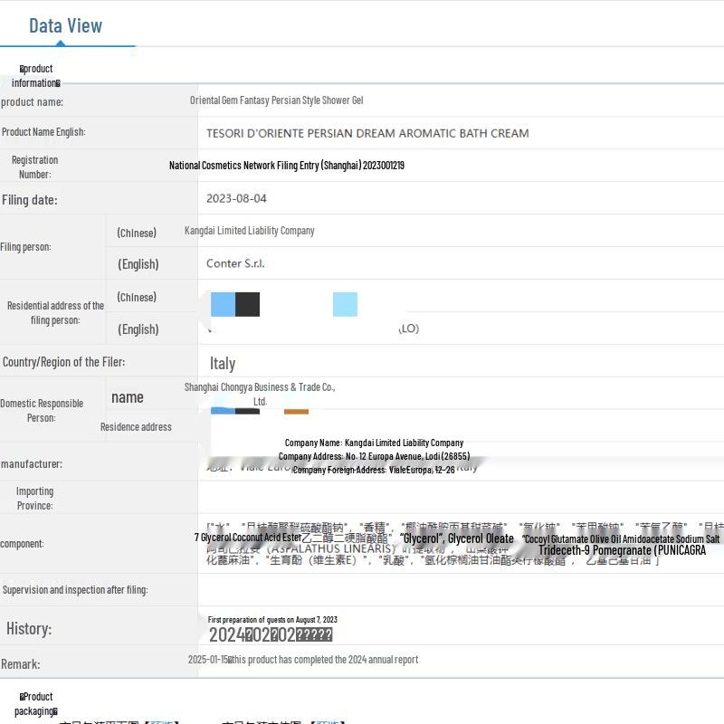Click the 'Product Name English:' label

[43, 132]
